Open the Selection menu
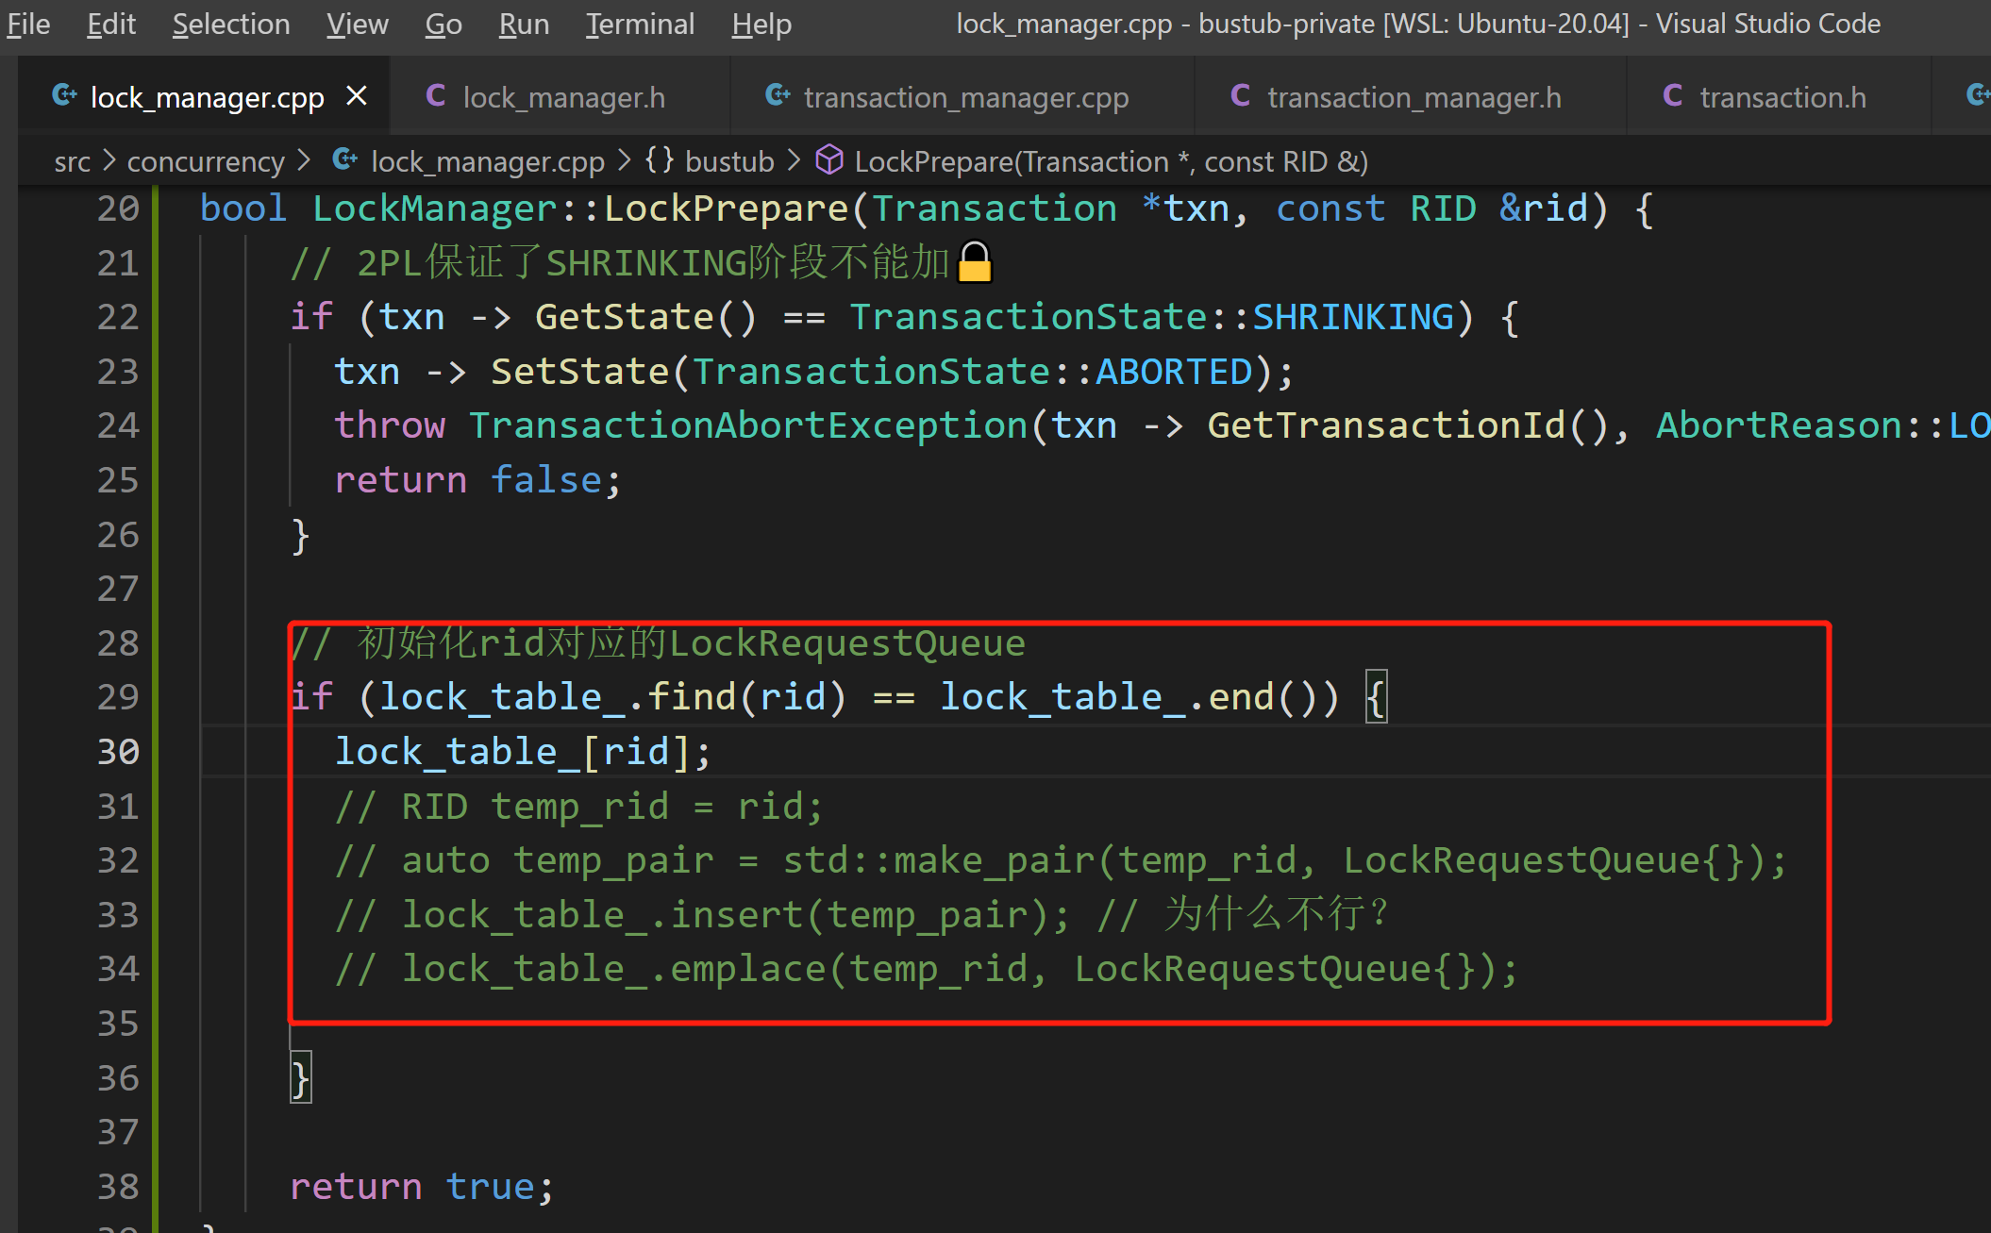The height and width of the screenshot is (1233, 1991). click(231, 24)
